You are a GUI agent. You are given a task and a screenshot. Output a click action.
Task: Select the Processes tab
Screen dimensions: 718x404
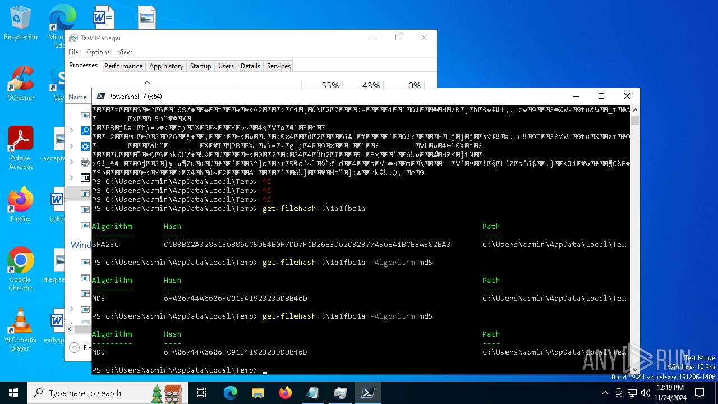pyautogui.click(x=83, y=66)
